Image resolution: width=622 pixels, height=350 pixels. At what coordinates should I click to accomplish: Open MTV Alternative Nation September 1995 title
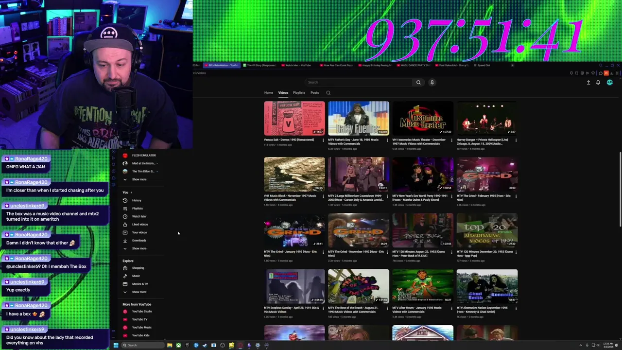pyautogui.click(x=482, y=310)
